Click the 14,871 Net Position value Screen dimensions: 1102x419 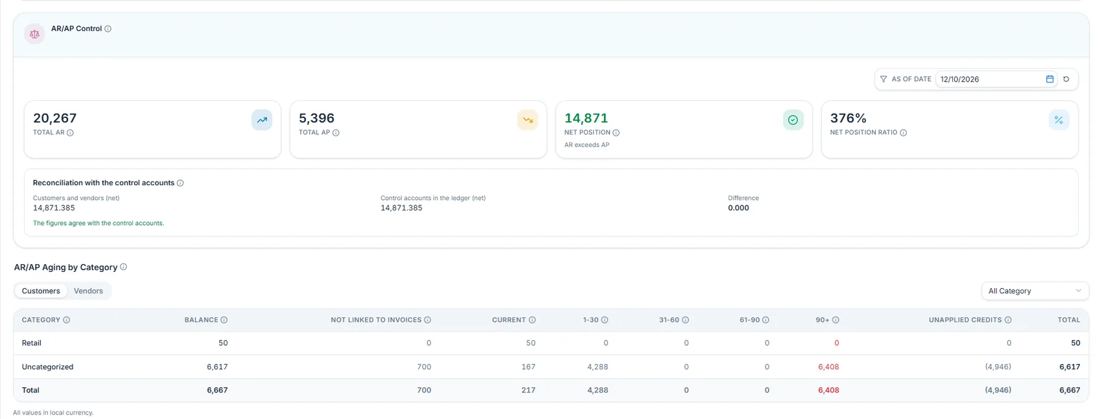(586, 118)
